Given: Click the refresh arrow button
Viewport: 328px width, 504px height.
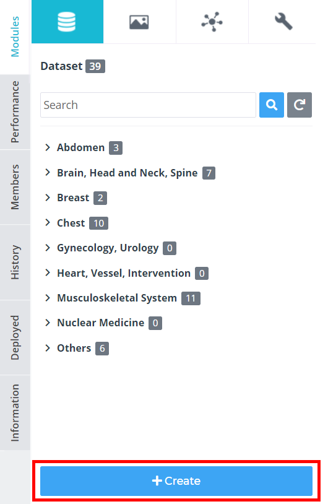Looking at the screenshot, I should (300, 105).
